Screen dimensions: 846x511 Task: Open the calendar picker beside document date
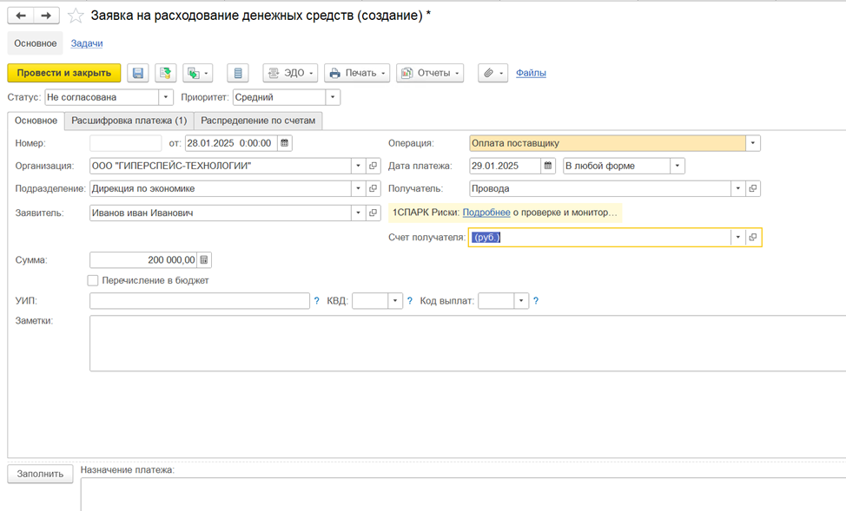[284, 143]
